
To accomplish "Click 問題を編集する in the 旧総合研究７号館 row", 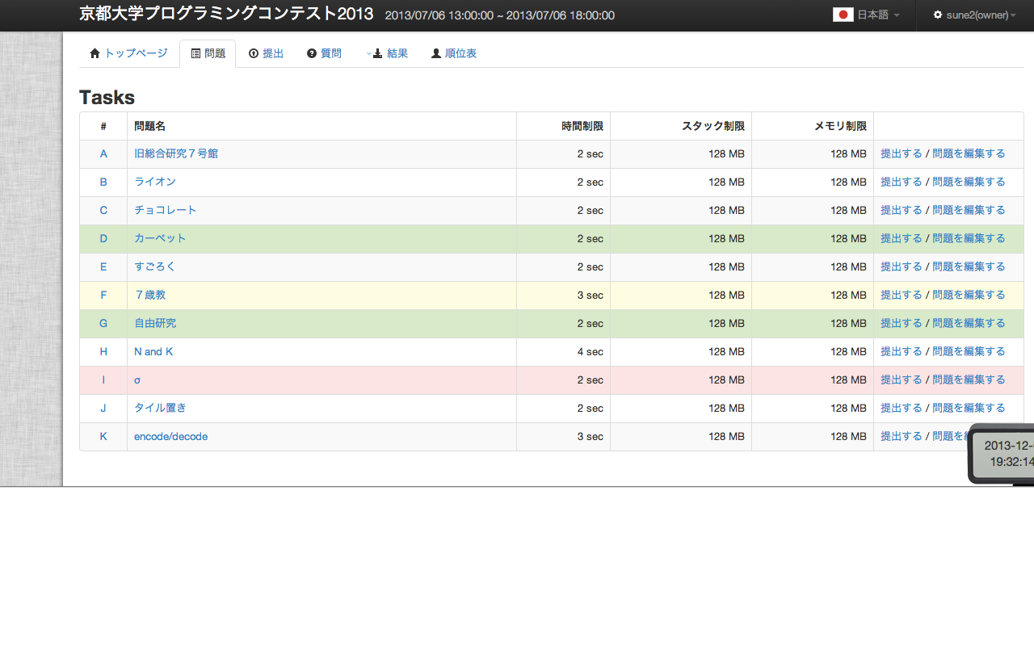I will [x=969, y=153].
